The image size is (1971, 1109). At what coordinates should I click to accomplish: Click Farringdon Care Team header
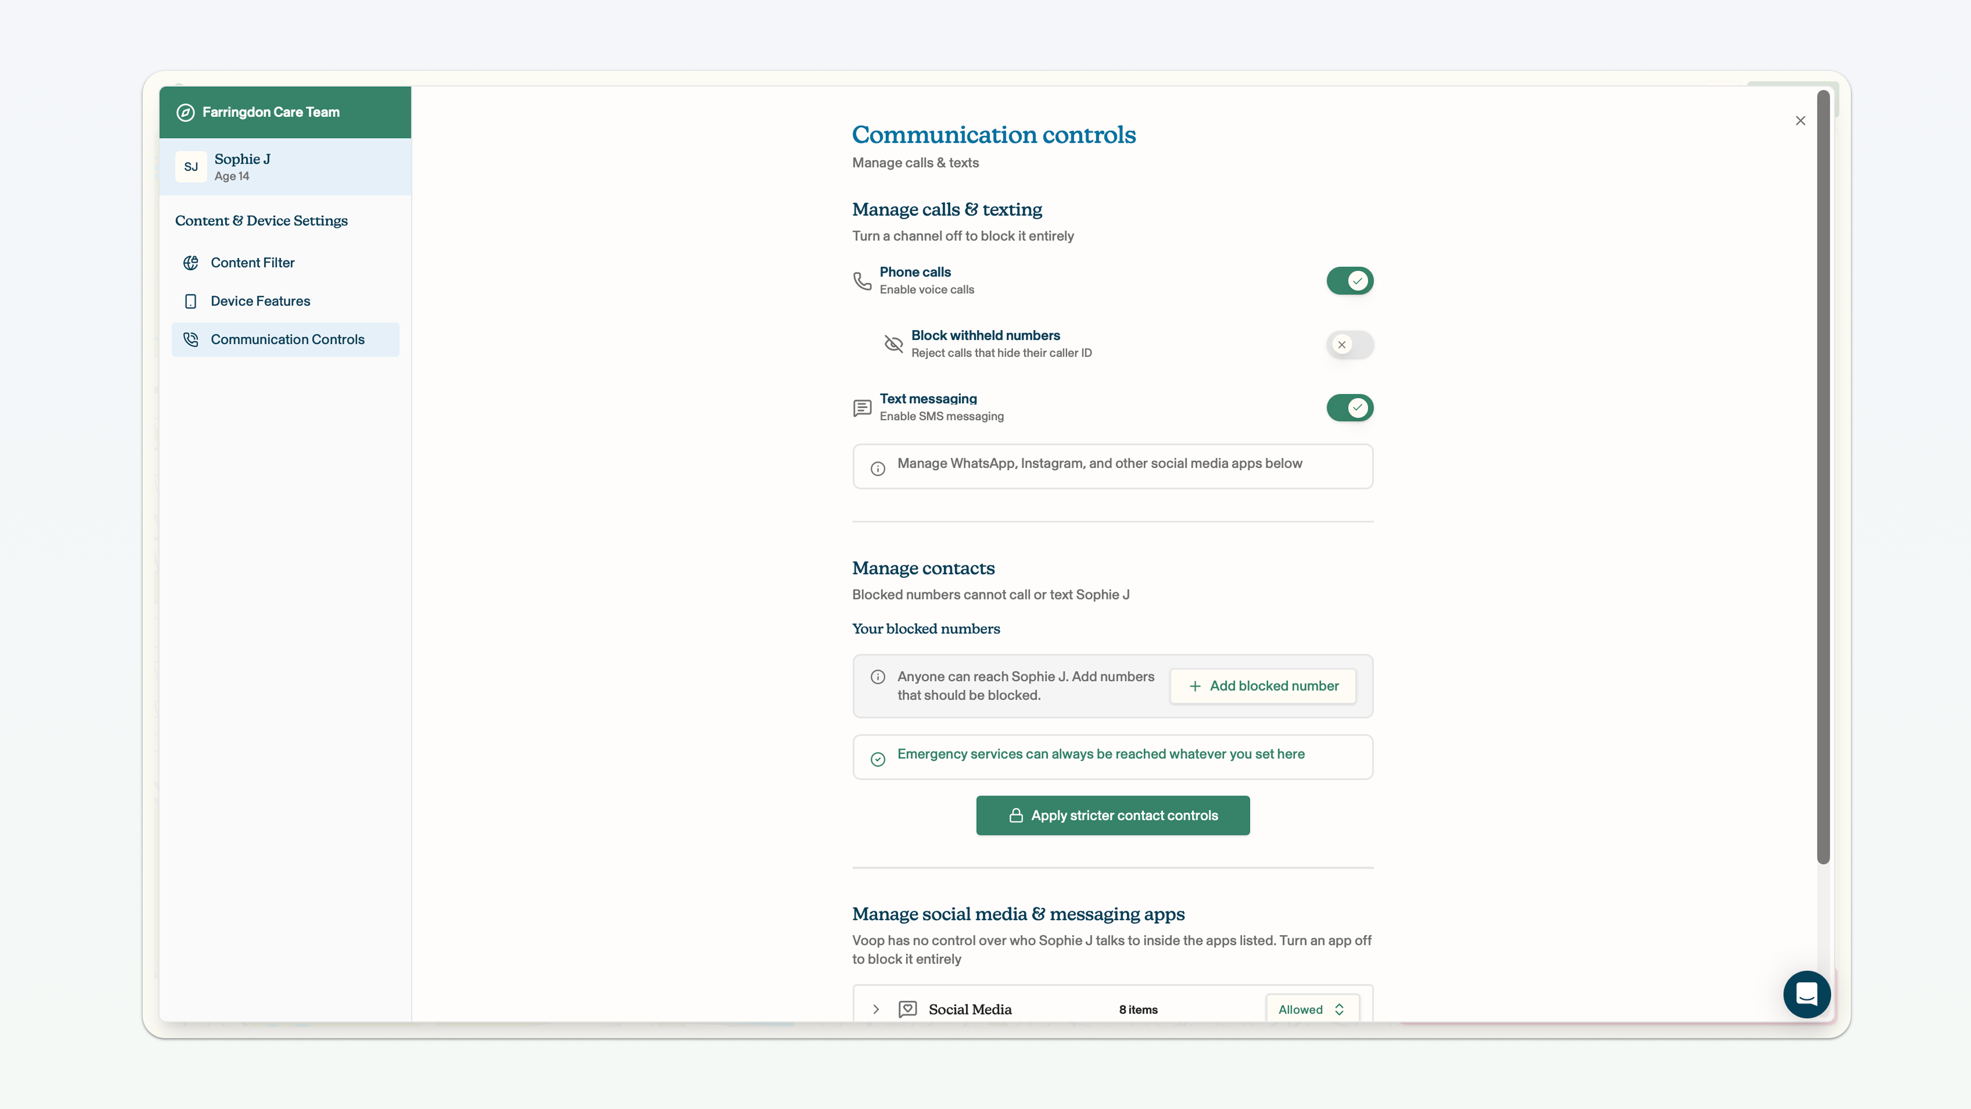coord(285,112)
